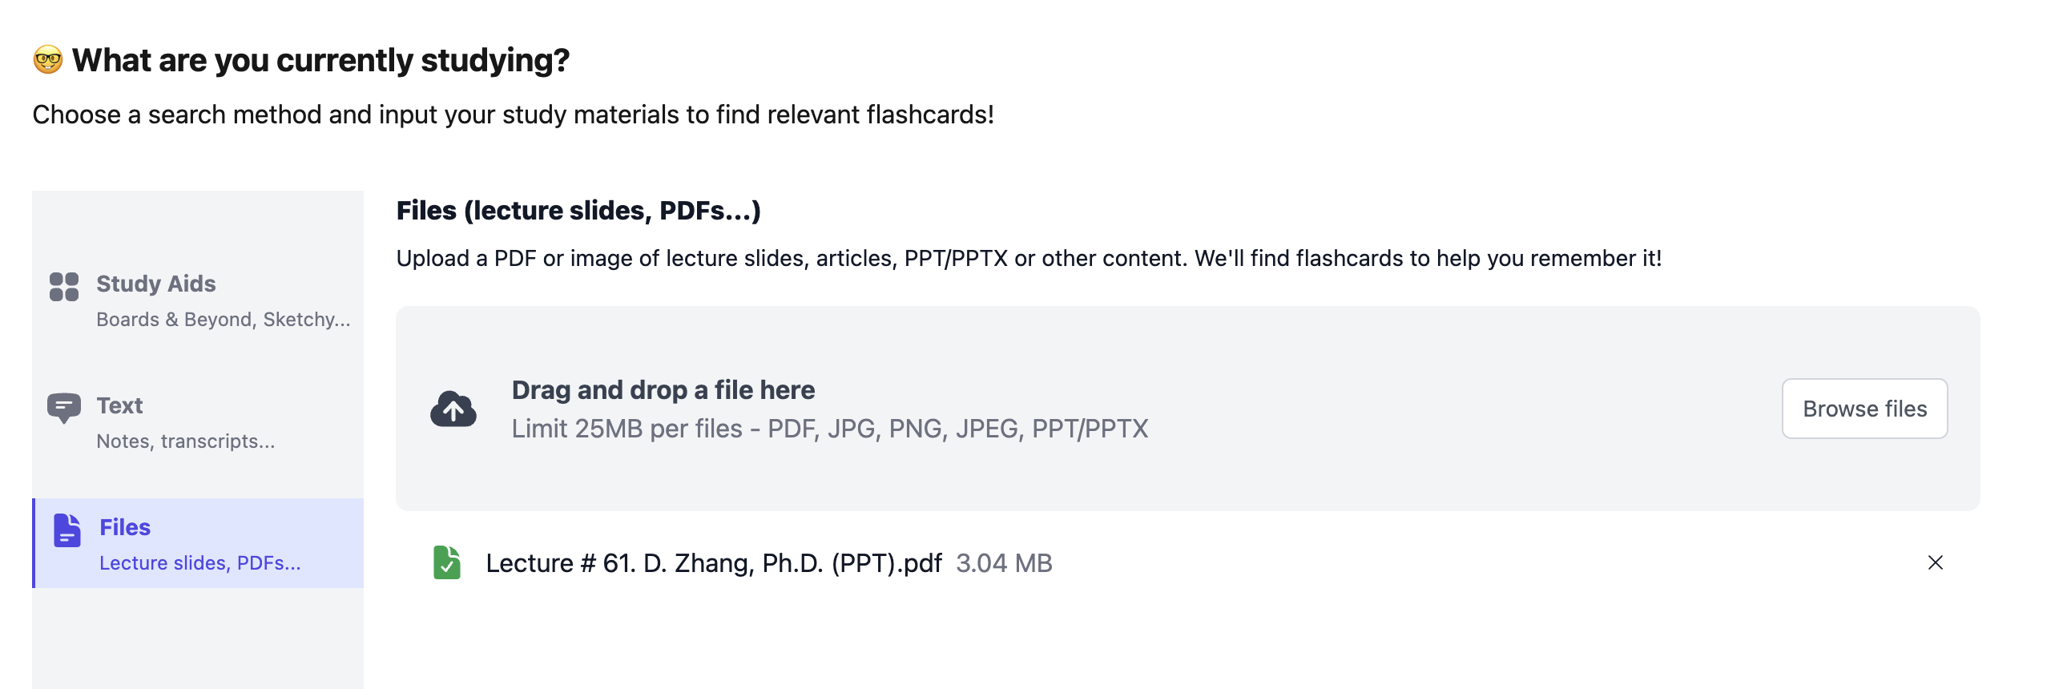Click the Files document icon in sidebar

[67, 530]
